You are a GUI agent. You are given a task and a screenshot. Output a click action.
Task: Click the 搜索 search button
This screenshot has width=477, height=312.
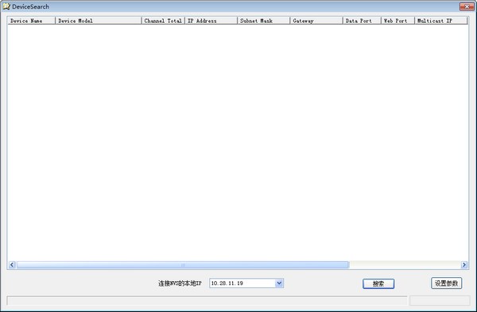[378, 283]
